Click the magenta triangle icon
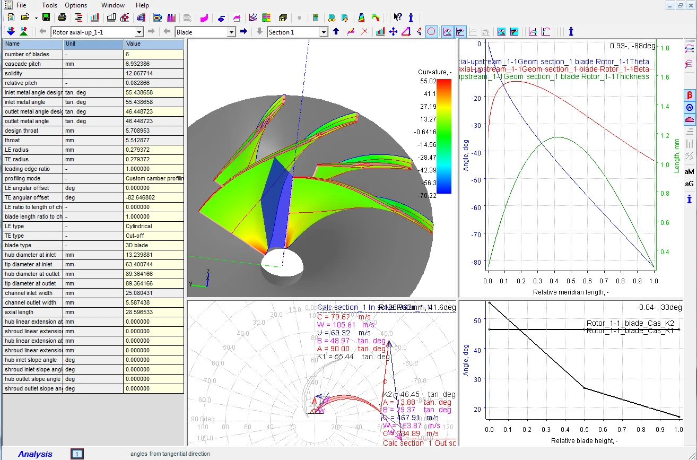The height and width of the screenshot is (460, 697). pyautogui.click(x=406, y=32)
